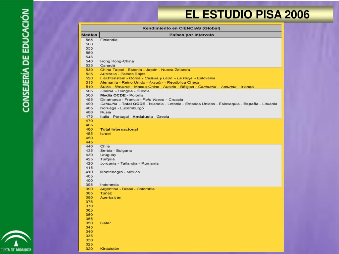Click 'Asturias' in the 510 row

(228, 87)
